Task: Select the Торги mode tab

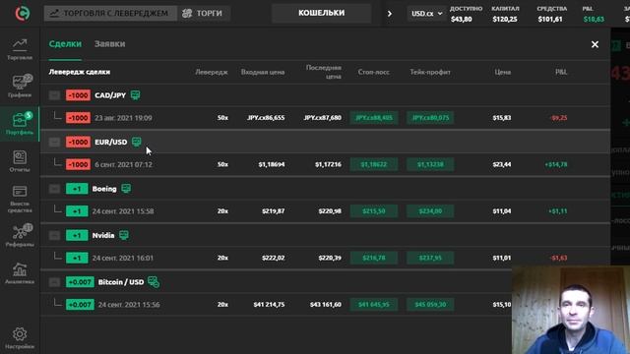Action: point(204,13)
